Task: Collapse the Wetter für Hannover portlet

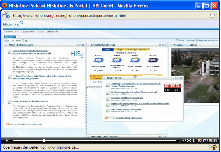Action: coord(88,45)
